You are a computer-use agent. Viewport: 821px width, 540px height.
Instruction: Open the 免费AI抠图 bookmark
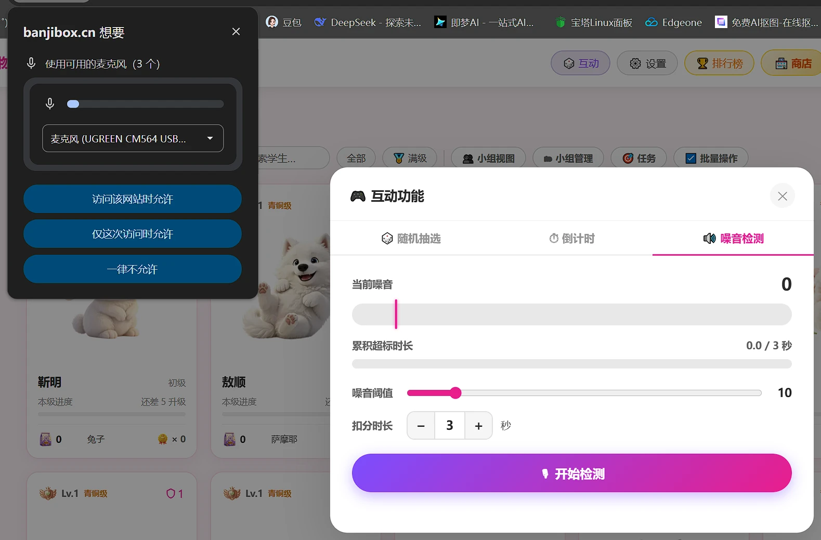tap(767, 22)
